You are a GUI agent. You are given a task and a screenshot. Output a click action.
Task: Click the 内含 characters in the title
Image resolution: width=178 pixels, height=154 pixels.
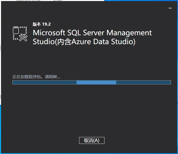[64, 42]
